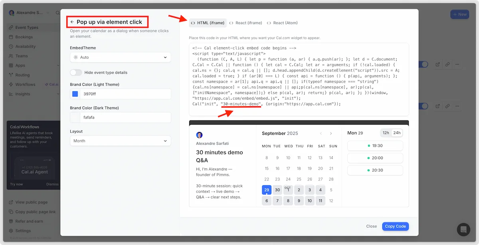Click the dark theme brand color swatch

(75, 117)
